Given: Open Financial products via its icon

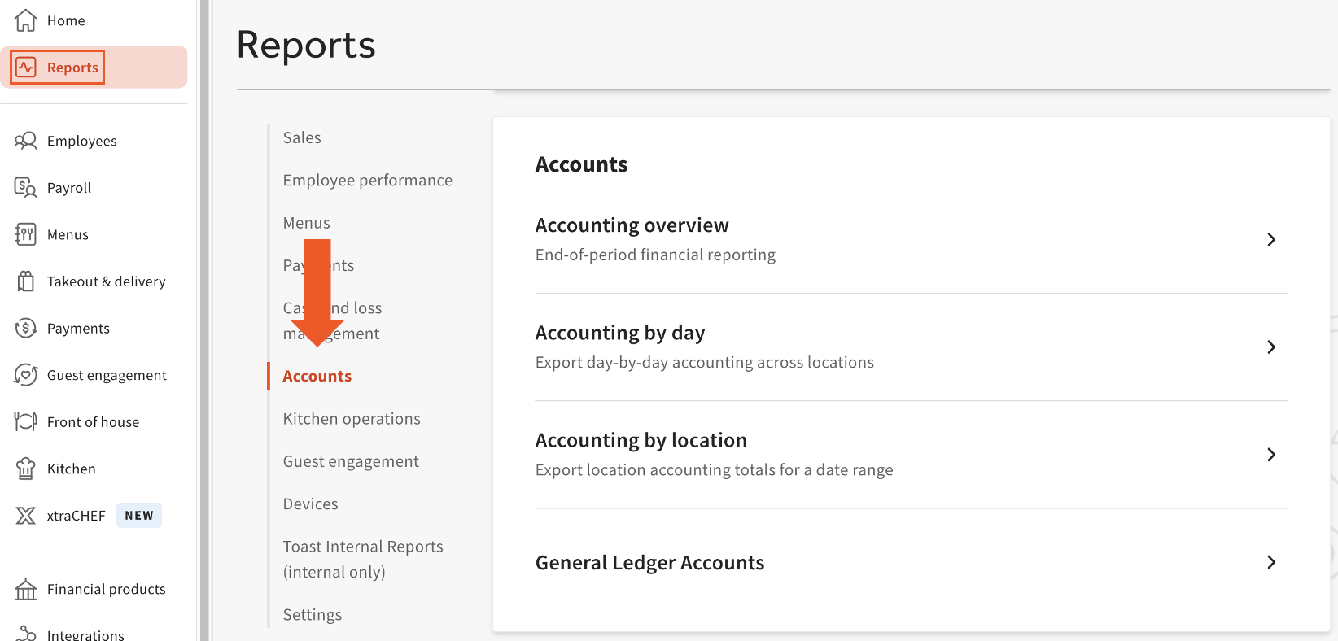Looking at the screenshot, I should click(25, 588).
